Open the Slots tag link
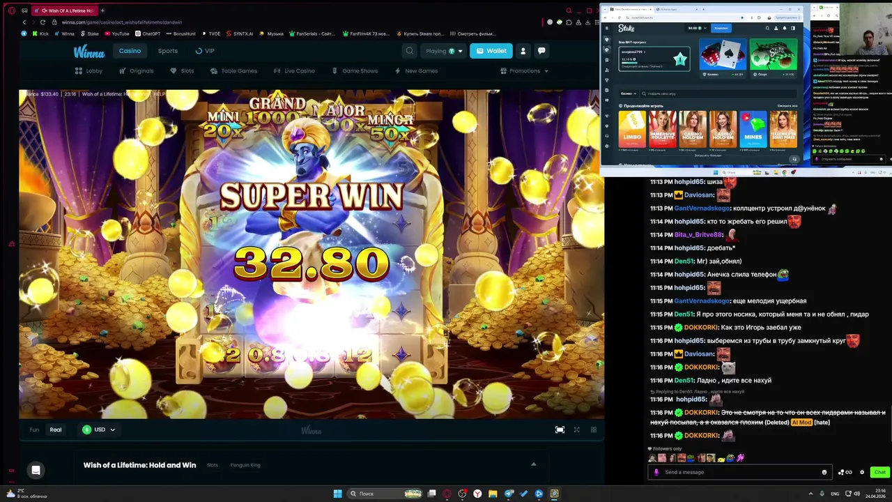The width and height of the screenshot is (892, 502). (213, 465)
